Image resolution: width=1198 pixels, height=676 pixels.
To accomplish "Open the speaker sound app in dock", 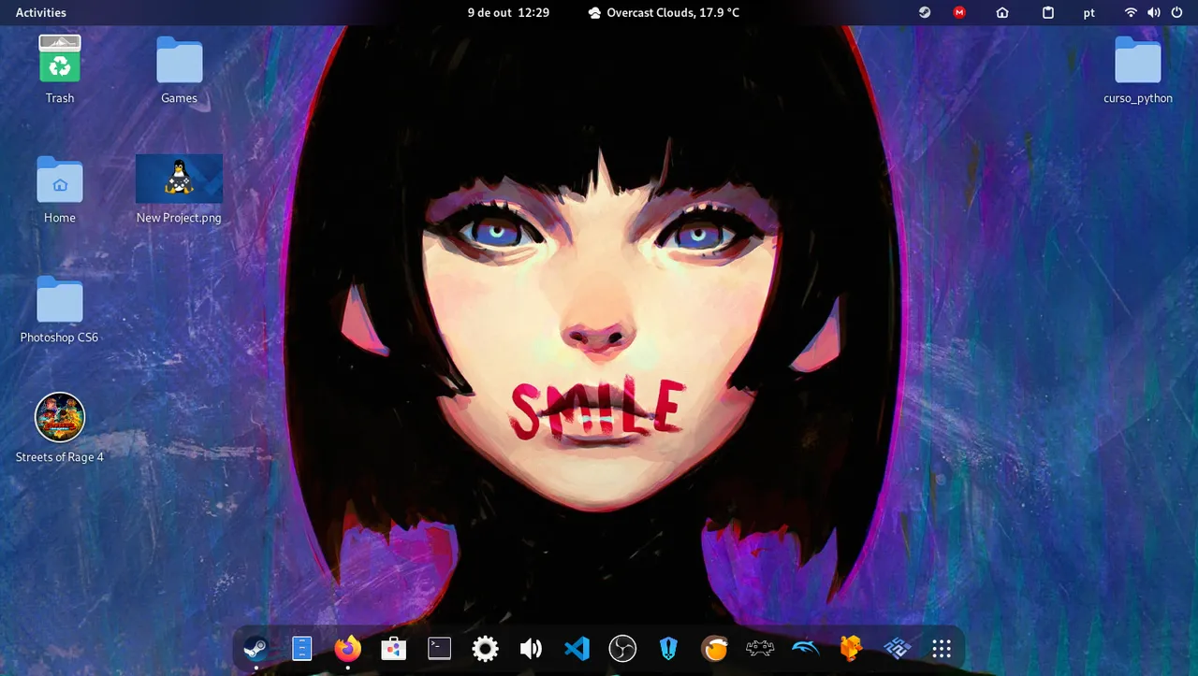I will click(531, 648).
